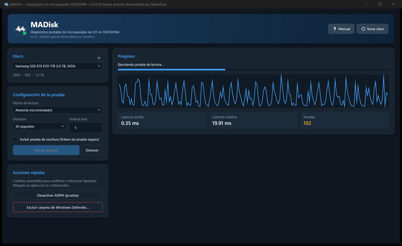The image size is (402, 246).
Task: Click the title bar app icon
Action: pyautogui.click(x=6, y=4)
